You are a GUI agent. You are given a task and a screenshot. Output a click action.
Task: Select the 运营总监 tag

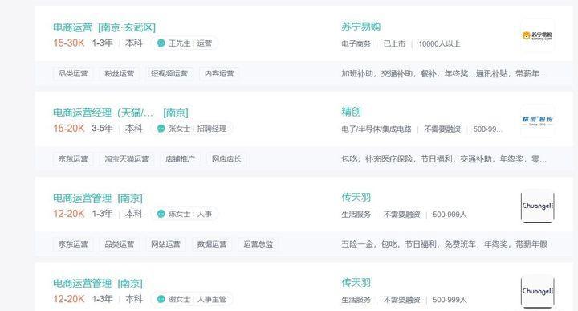(x=258, y=244)
